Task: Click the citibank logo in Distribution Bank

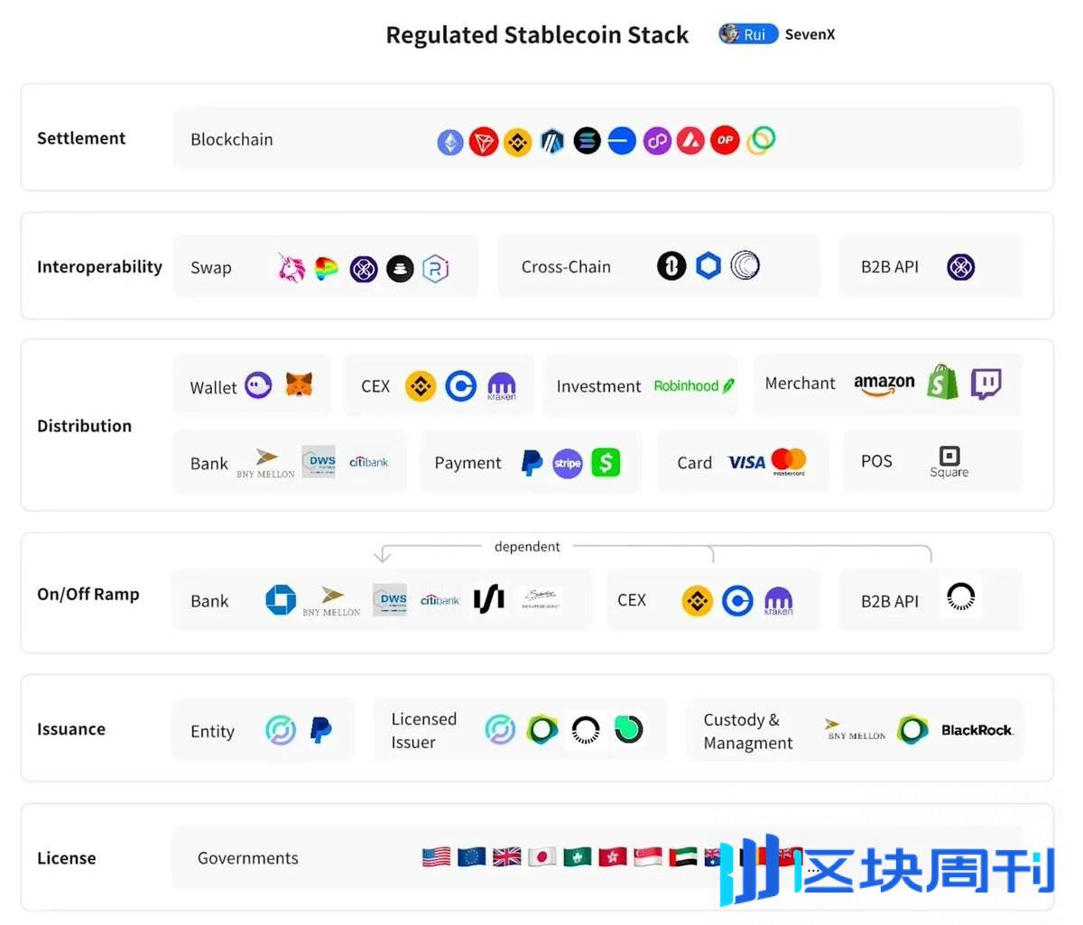Action: pos(368,461)
